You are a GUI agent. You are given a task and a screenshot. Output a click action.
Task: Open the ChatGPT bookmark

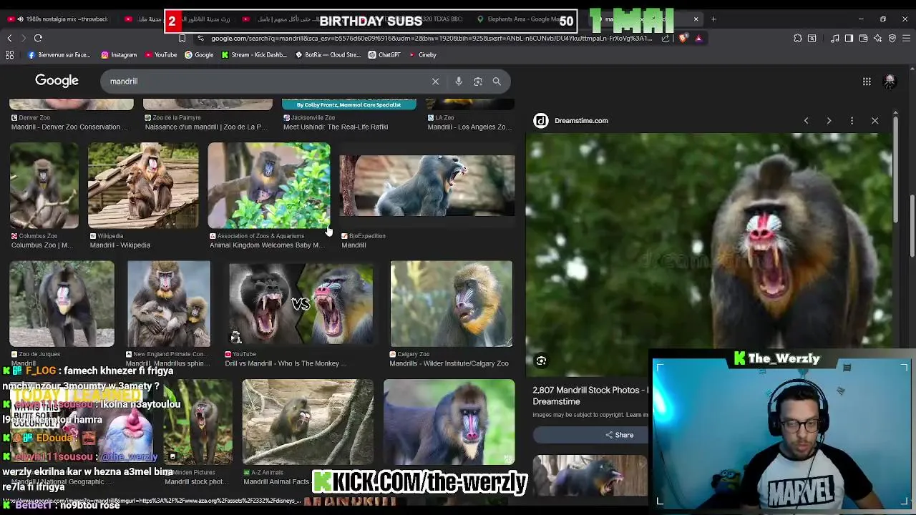384,54
